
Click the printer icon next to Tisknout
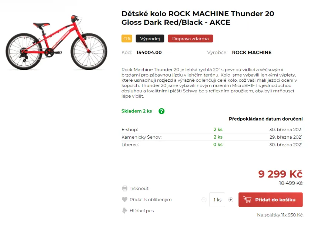(125, 188)
